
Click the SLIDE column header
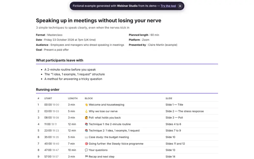169,98
